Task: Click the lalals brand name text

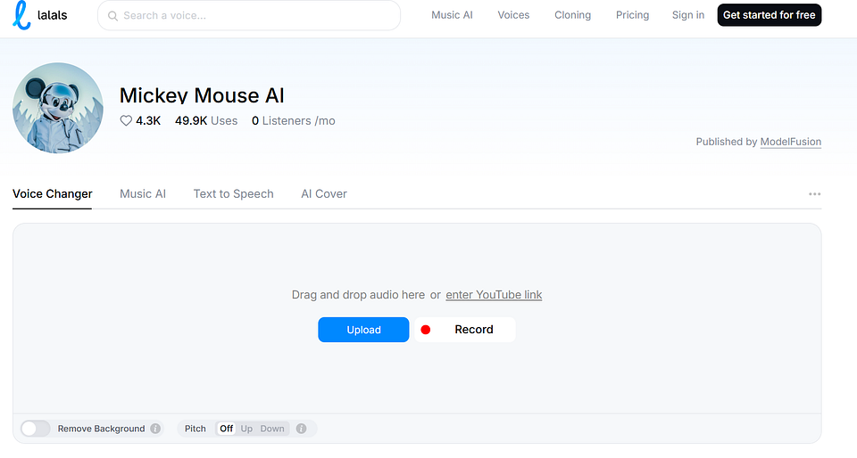Action: tap(53, 15)
